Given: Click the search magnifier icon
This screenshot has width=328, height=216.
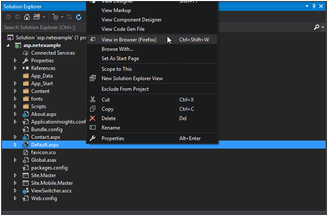Looking at the screenshot, I should click(316, 27).
